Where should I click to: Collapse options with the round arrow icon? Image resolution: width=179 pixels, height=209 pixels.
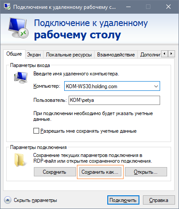coord(7,200)
